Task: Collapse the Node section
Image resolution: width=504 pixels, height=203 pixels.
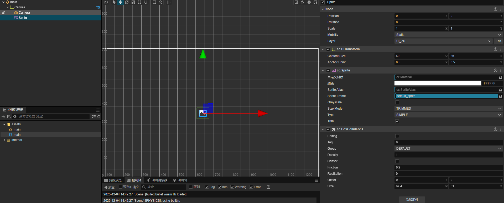Action: [x=323, y=9]
